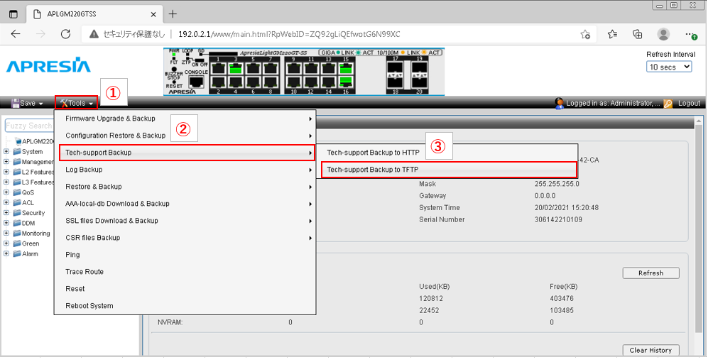
Task: Click the console port on the switch image
Action: click(196, 82)
